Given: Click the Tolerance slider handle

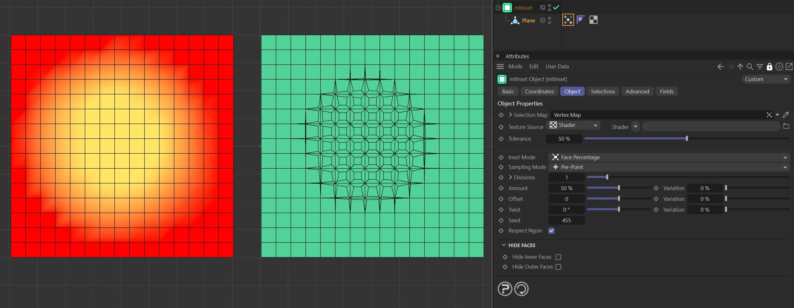Looking at the screenshot, I should 687,139.
